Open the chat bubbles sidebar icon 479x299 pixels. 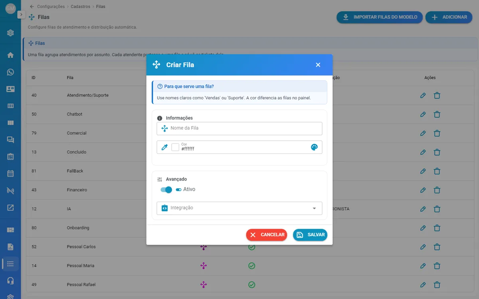point(10,140)
